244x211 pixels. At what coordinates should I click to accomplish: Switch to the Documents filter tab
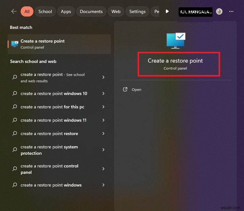[x=91, y=11]
